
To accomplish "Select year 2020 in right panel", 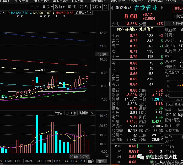I will [170, 142].
